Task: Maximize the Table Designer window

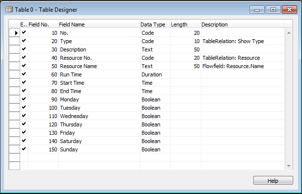Action: coord(273,10)
